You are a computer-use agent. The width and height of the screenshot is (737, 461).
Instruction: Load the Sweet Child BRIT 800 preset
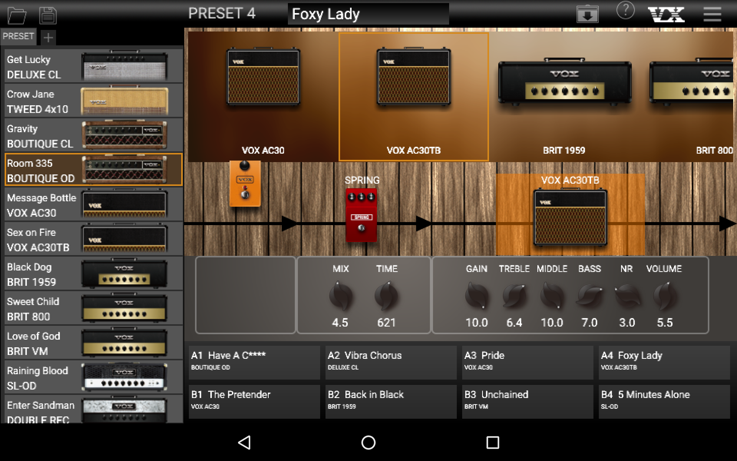point(93,308)
